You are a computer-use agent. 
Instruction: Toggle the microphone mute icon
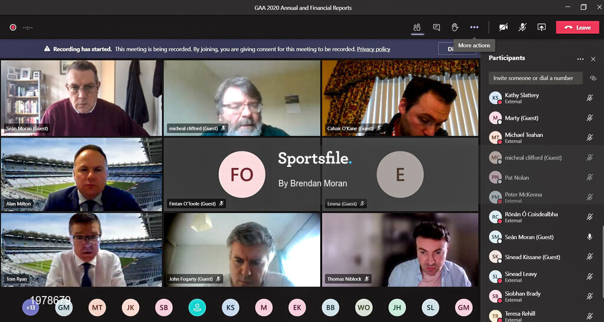[x=523, y=27]
